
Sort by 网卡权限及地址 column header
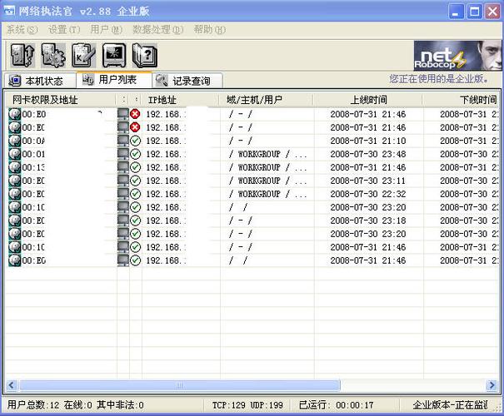tap(61, 100)
